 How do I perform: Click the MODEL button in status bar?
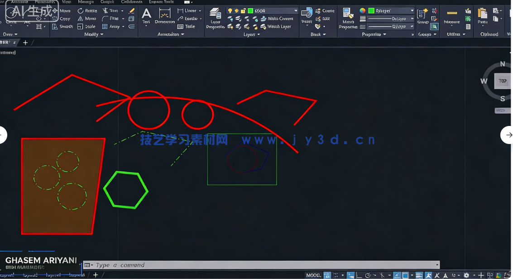(x=313, y=275)
